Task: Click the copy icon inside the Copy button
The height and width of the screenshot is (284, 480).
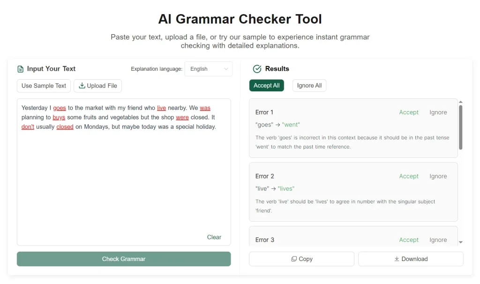Action: pos(294,259)
